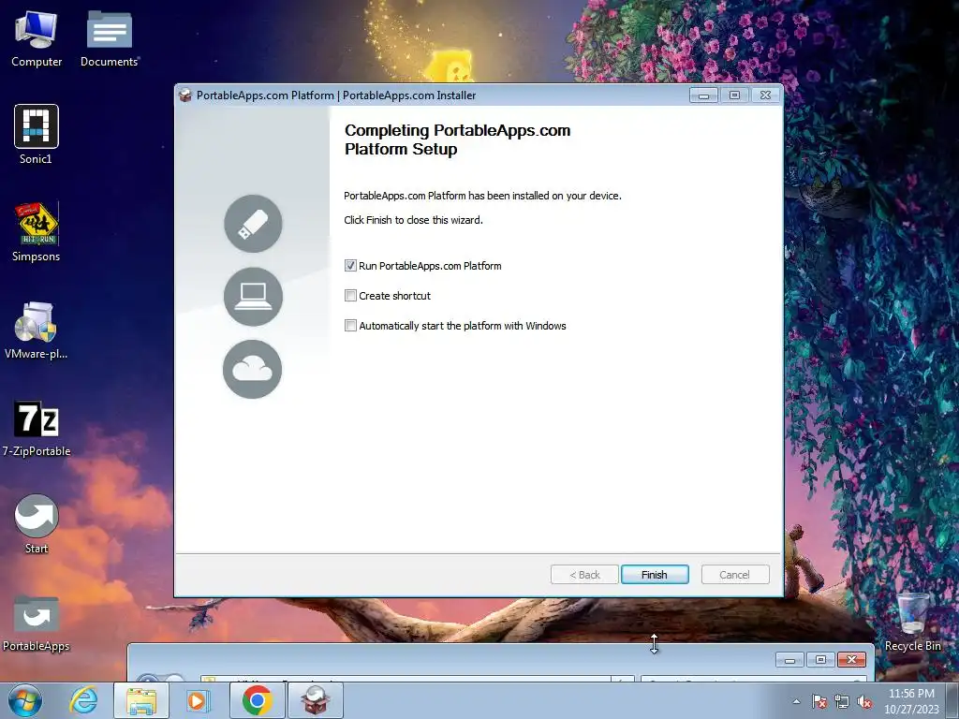
Task: Click the "Completing PortableApps.com Platform Setup" heading
Action: pyautogui.click(x=457, y=139)
